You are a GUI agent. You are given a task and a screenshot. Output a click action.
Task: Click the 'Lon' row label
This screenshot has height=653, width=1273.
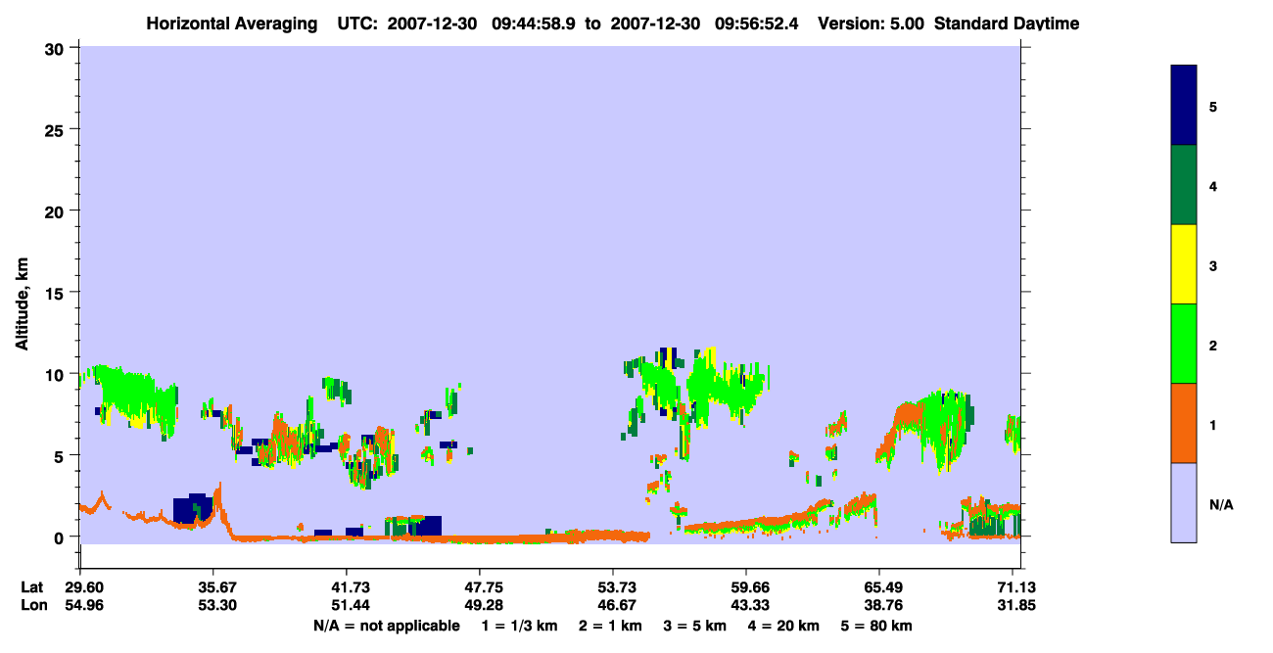click(32, 605)
